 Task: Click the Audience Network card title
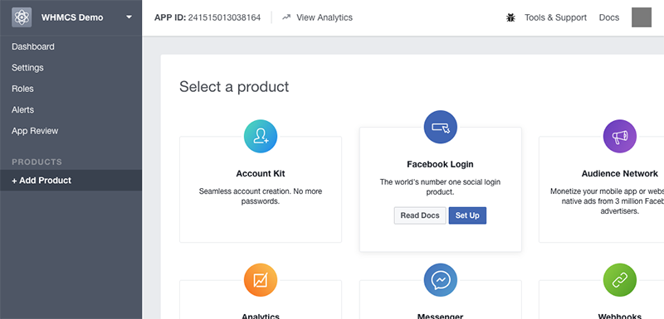coord(619,174)
